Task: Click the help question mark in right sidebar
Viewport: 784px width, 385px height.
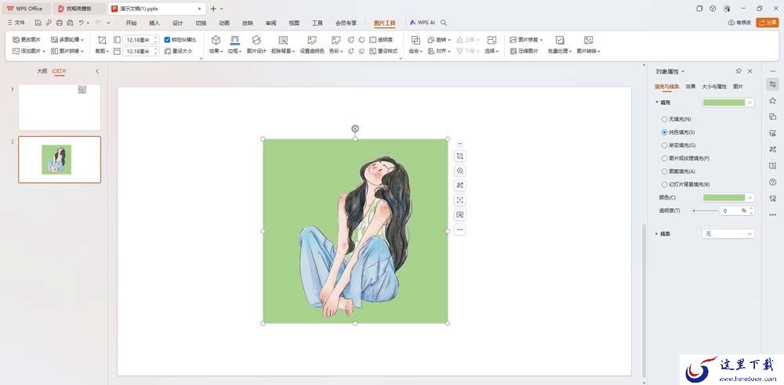Action: coord(772,182)
